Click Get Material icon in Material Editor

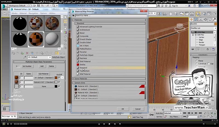[x=13, y=53]
